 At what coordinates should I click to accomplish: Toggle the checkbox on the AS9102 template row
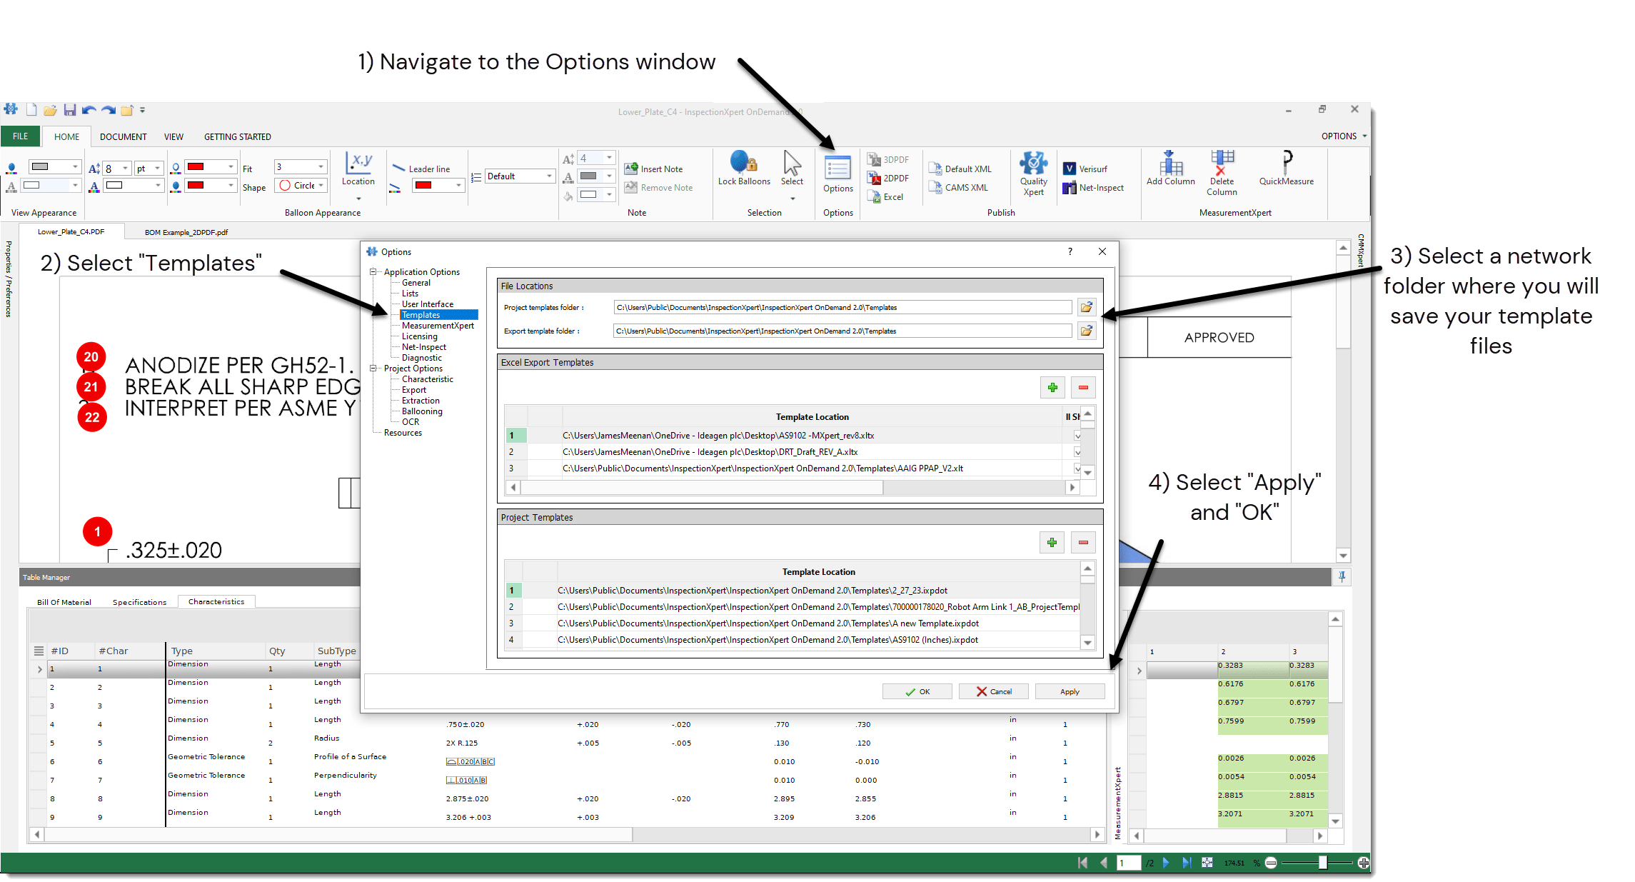(x=1077, y=435)
